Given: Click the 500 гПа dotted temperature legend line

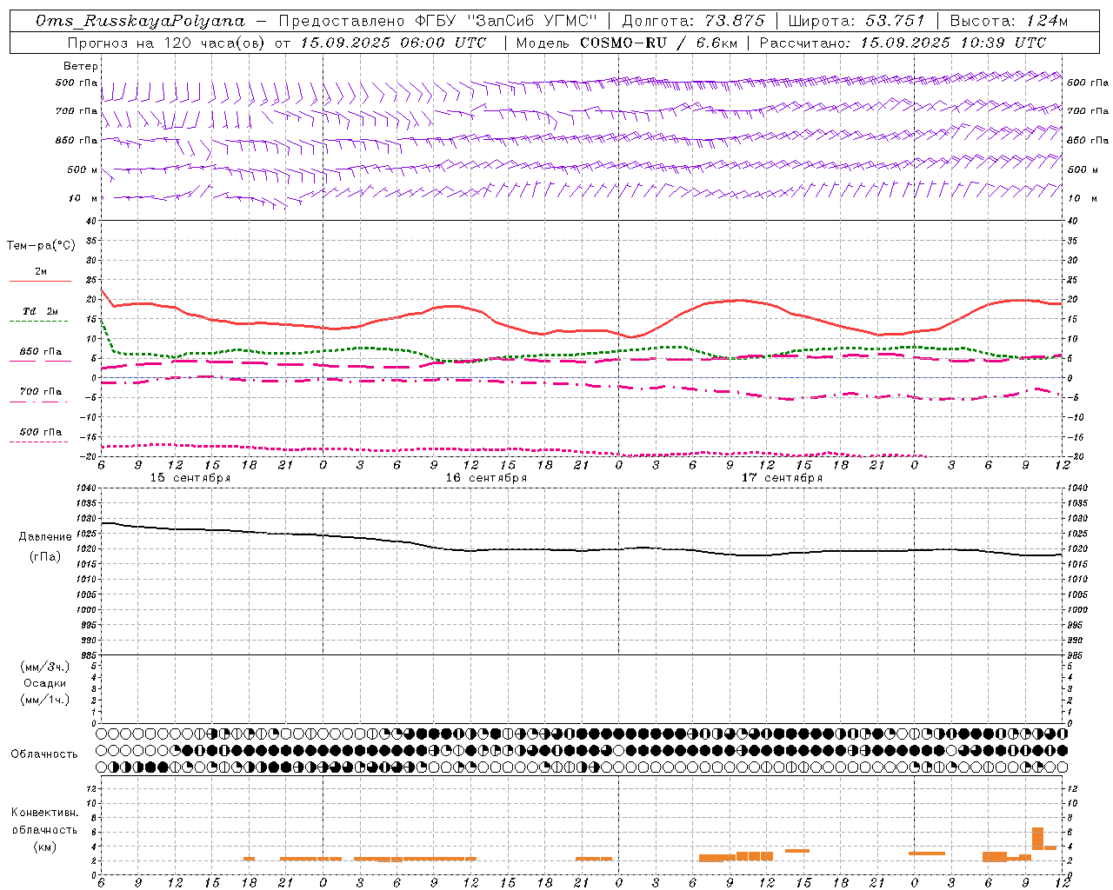Looking at the screenshot, I should [x=38, y=442].
